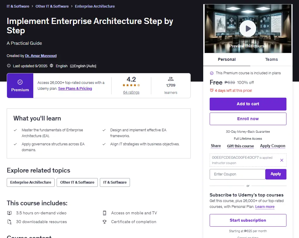Select the Enterprise Architecture topic chip
The width and height of the screenshot is (299, 238).
(31, 182)
